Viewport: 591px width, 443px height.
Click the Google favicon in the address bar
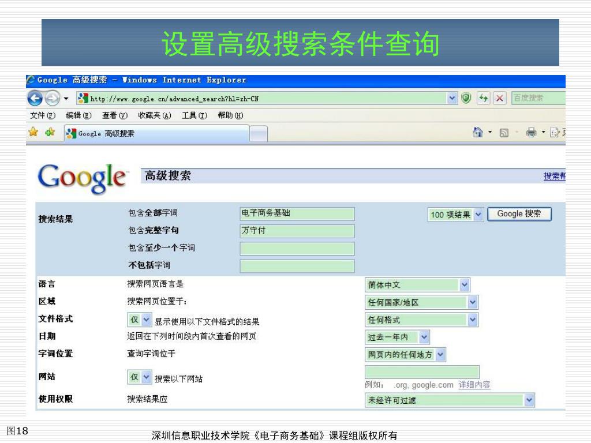[x=83, y=99]
